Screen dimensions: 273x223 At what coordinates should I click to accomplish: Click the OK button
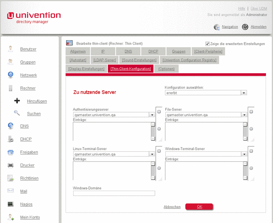pos(199,207)
